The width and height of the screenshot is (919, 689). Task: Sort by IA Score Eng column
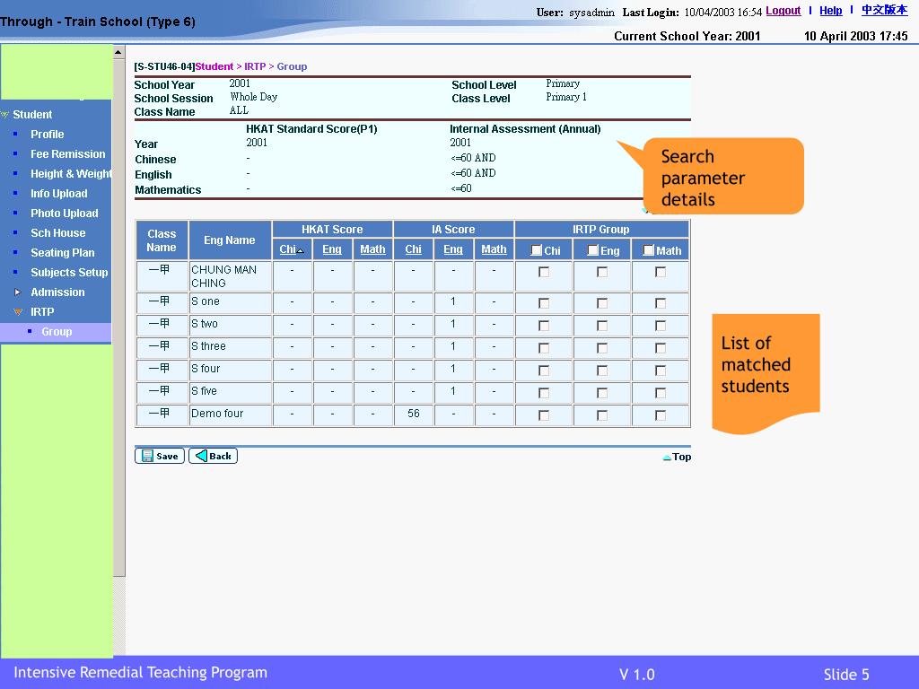tap(453, 249)
